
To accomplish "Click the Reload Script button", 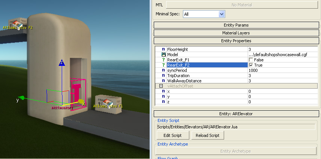I will point(208,135).
